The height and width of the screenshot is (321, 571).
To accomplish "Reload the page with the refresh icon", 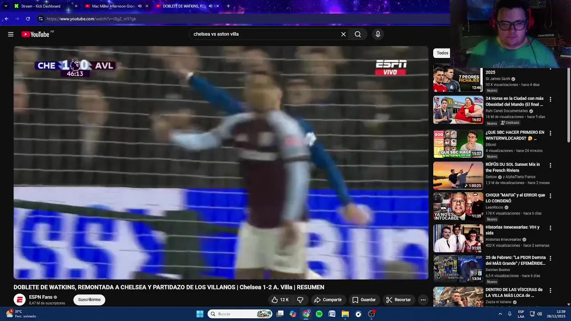I will tap(28, 19).
